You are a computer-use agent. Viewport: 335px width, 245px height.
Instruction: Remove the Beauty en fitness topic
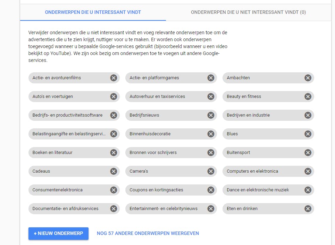tap(308, 97)
